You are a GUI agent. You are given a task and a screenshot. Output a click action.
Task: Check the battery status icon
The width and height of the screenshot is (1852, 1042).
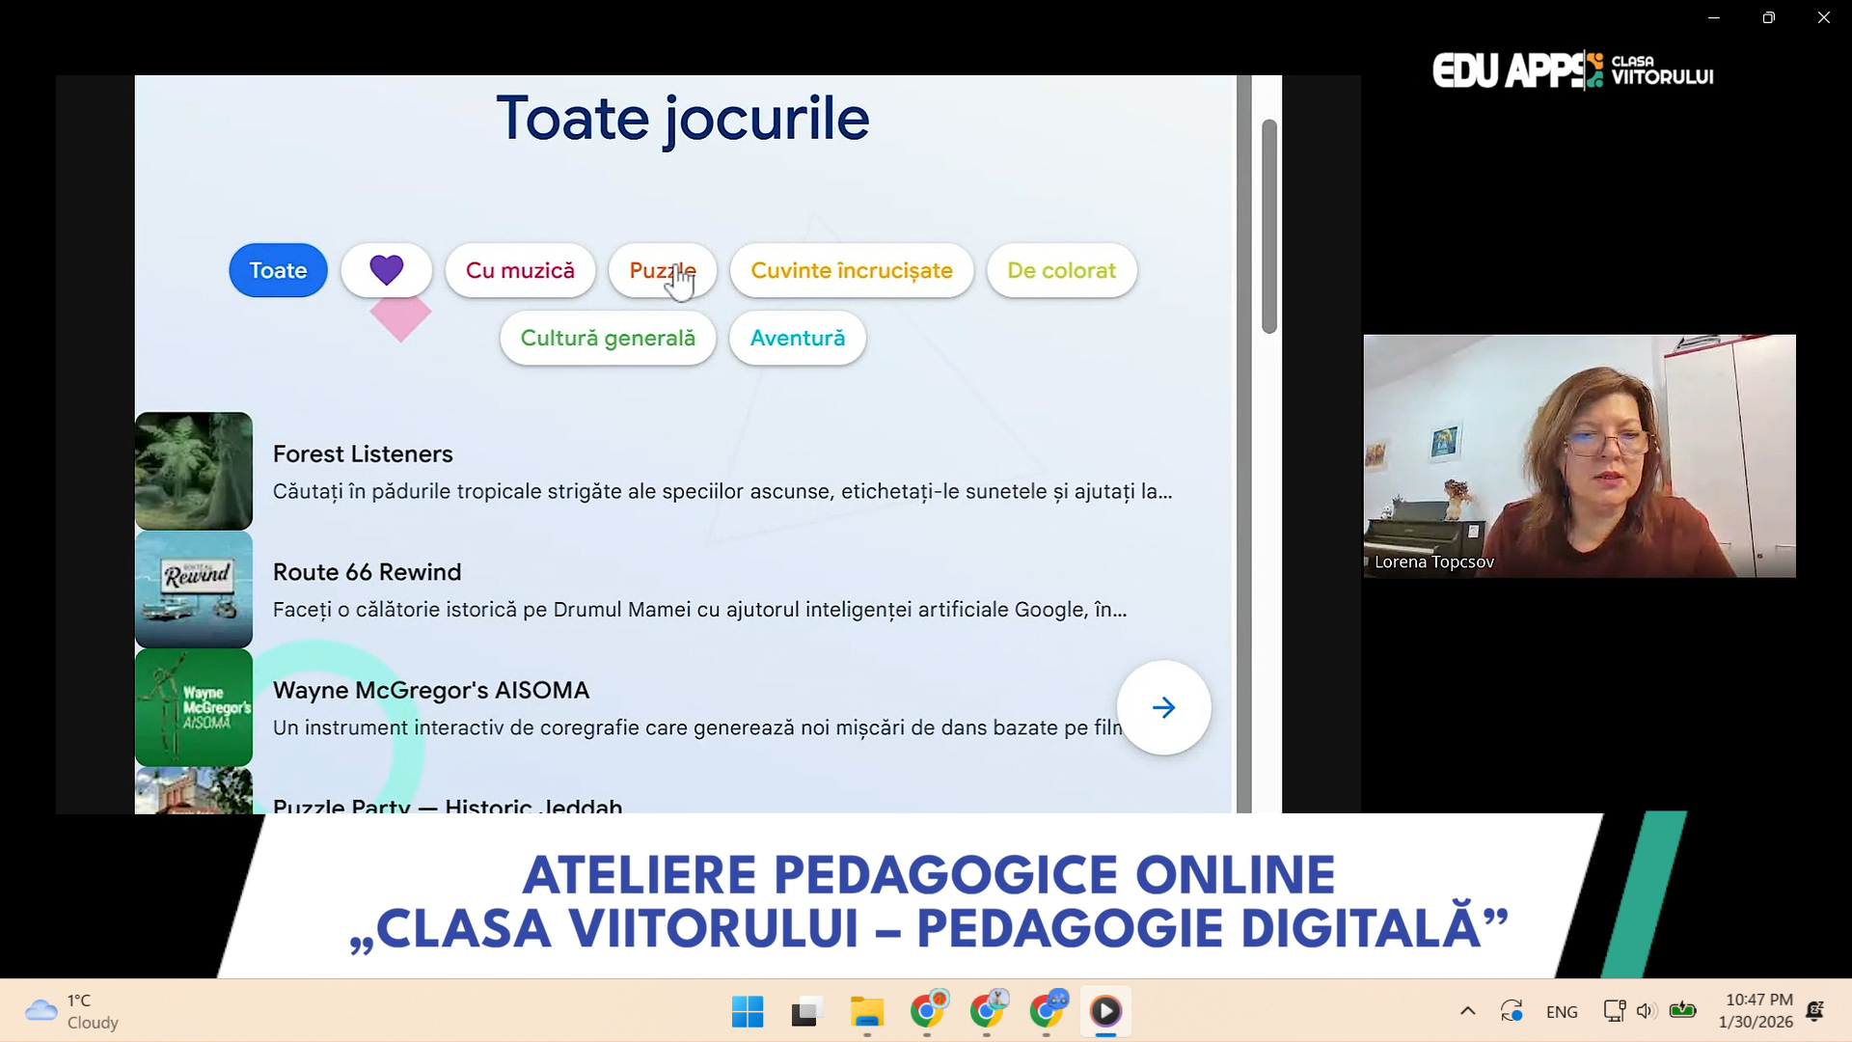(1682, 1010)
